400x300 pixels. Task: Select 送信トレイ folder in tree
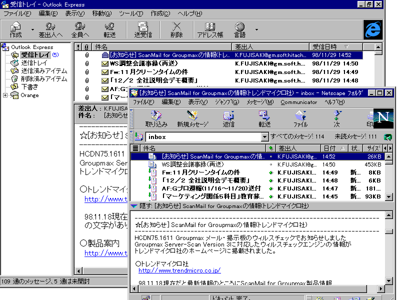tap(34, 63)
